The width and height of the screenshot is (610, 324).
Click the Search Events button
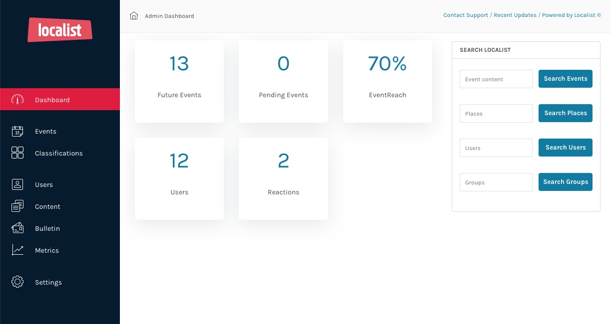565,79
